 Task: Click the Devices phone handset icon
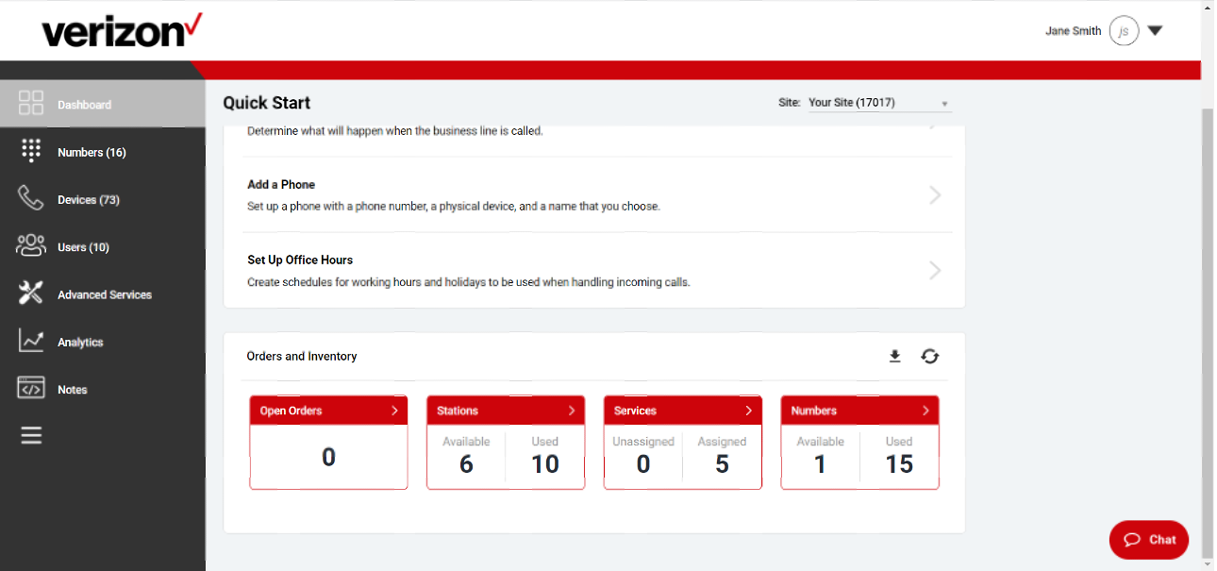[x=31, y=198]
